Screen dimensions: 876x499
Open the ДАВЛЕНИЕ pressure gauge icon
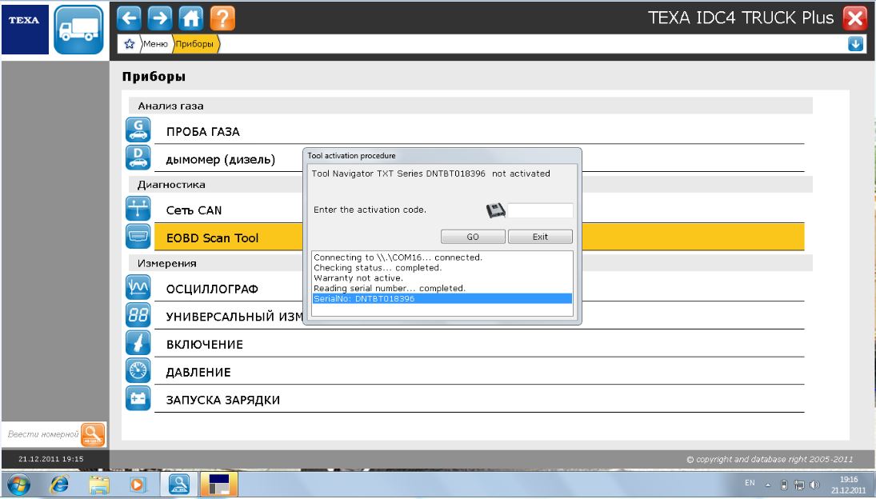coord(138,371)
